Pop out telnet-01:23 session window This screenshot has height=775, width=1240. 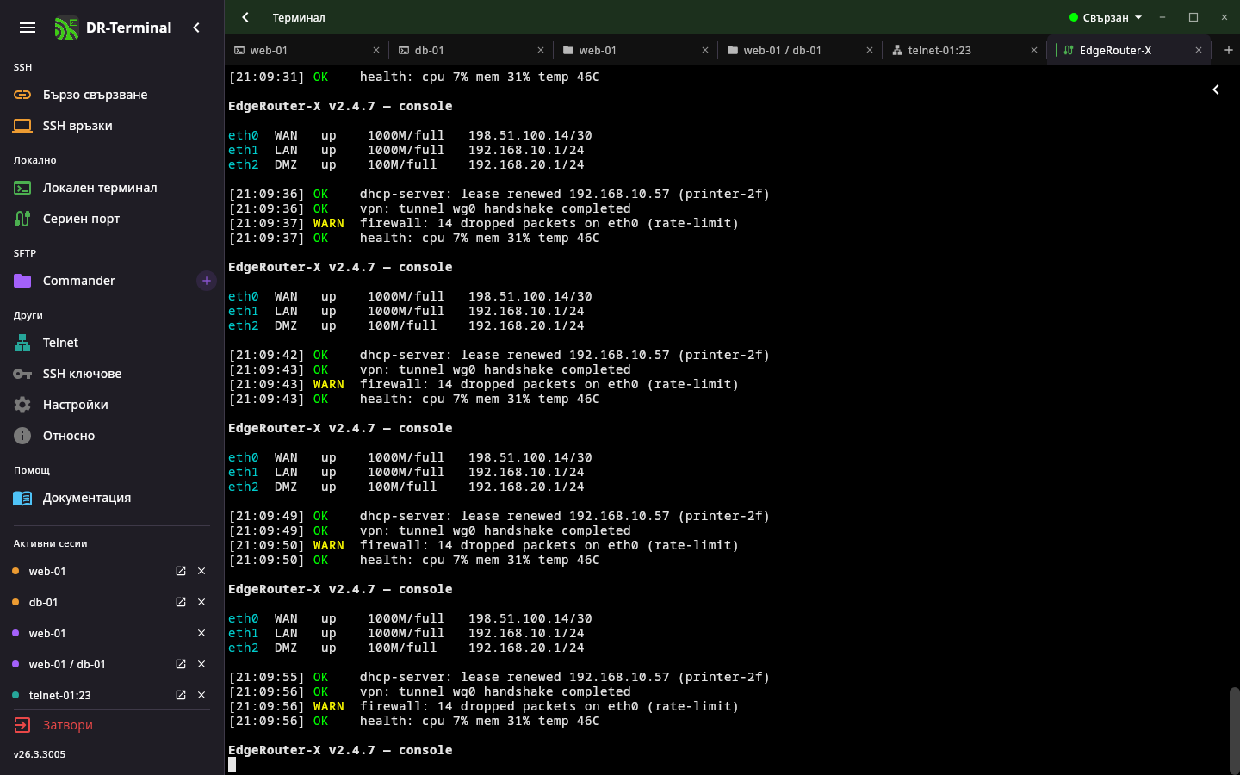(181, 695)
